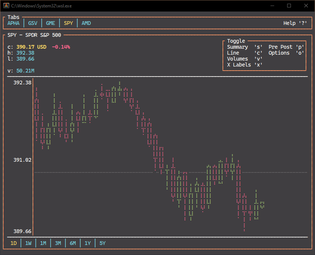Viewport: 315px width, 255px height.
Task: Click the 389.66 y-axis label
Action: pyautogui.click(x=22, y=231)
